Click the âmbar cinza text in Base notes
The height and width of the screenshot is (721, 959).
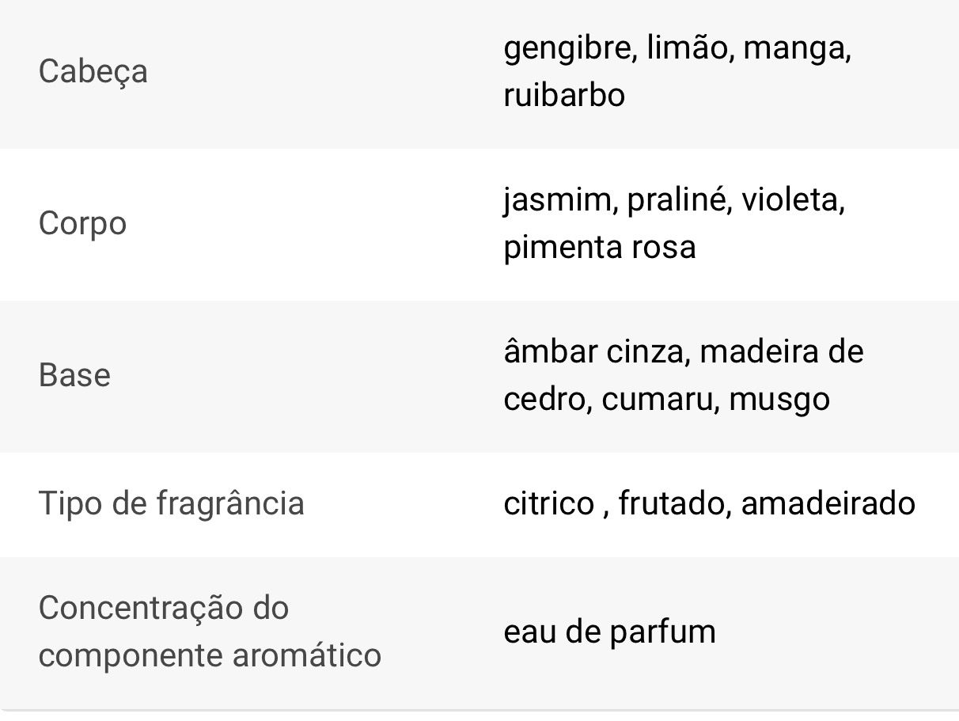[597, 352]
